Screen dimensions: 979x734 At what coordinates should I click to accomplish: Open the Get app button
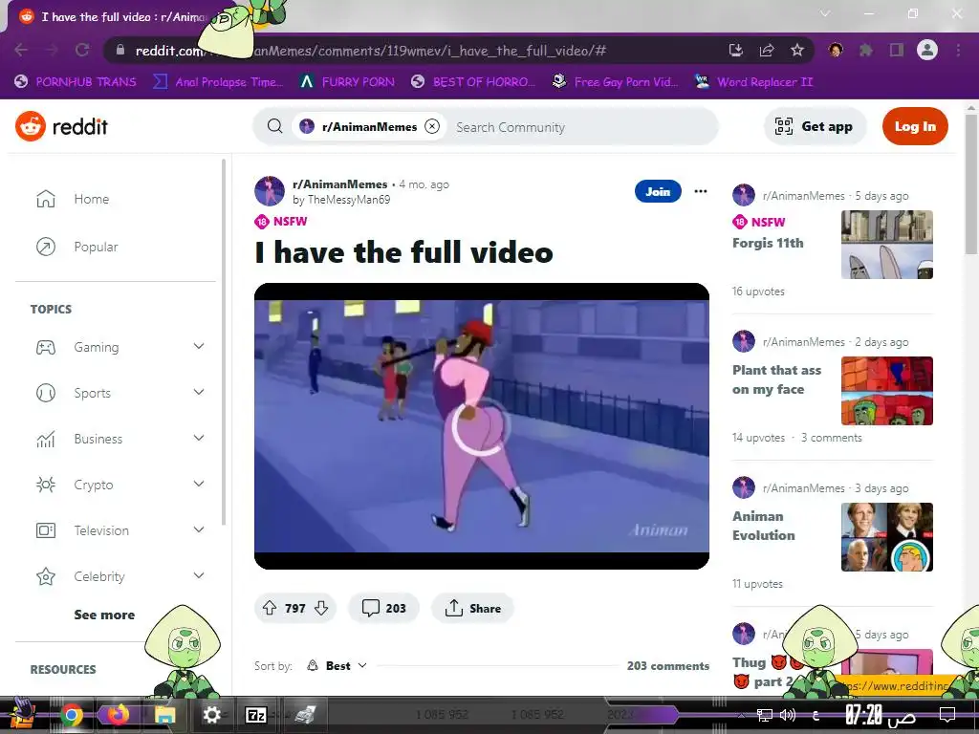click(x=815, y=126)
